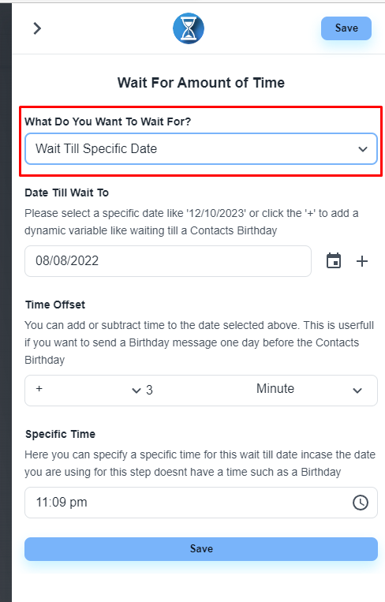Focus the 08/08/2022 date field
The height and width of the screenshot is (602, 385).
(168, 261)
